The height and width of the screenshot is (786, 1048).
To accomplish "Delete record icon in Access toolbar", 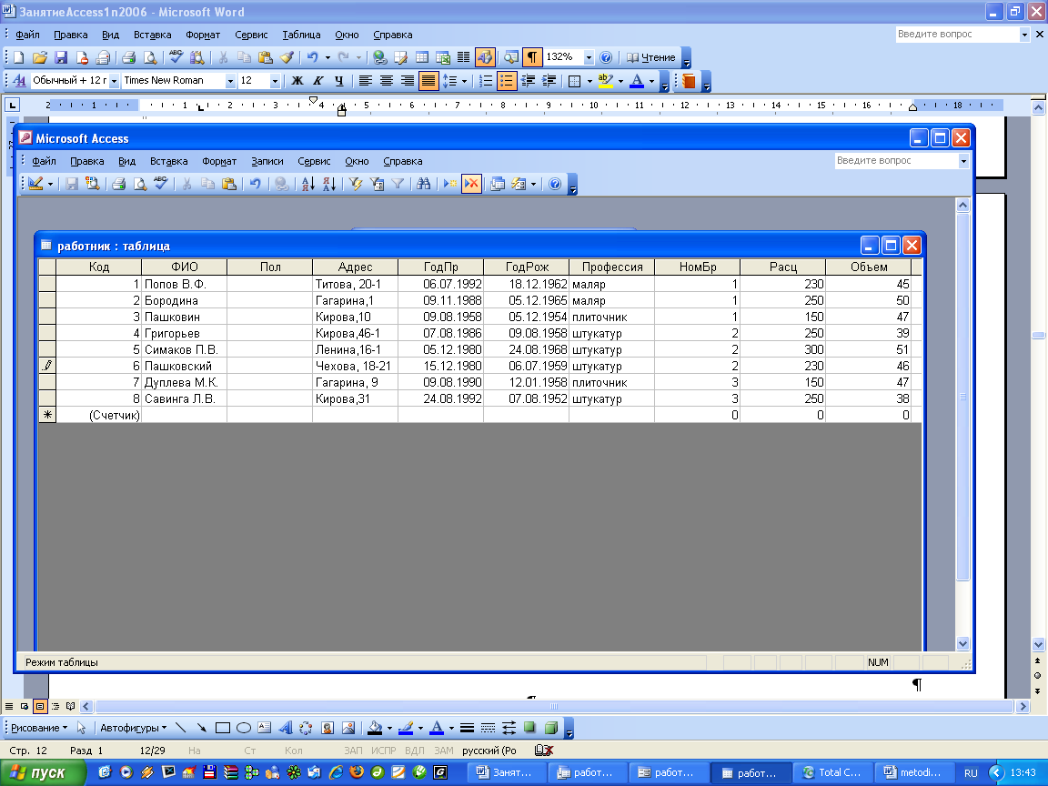I will point(471,184).
